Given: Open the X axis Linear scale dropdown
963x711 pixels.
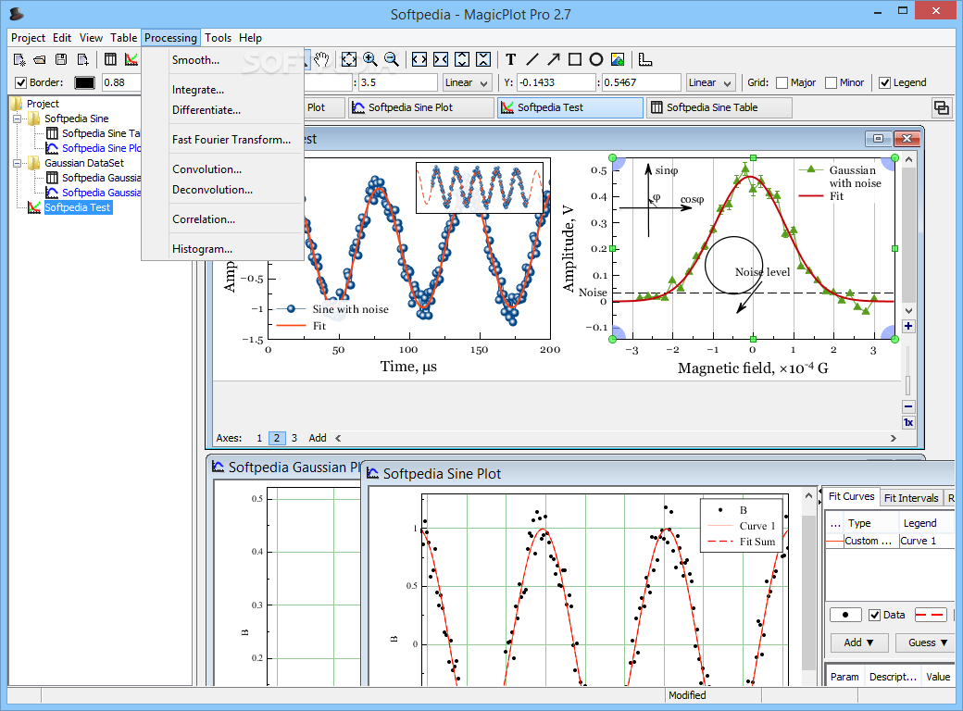Looking at the screenshot, I should pos(468,82).
